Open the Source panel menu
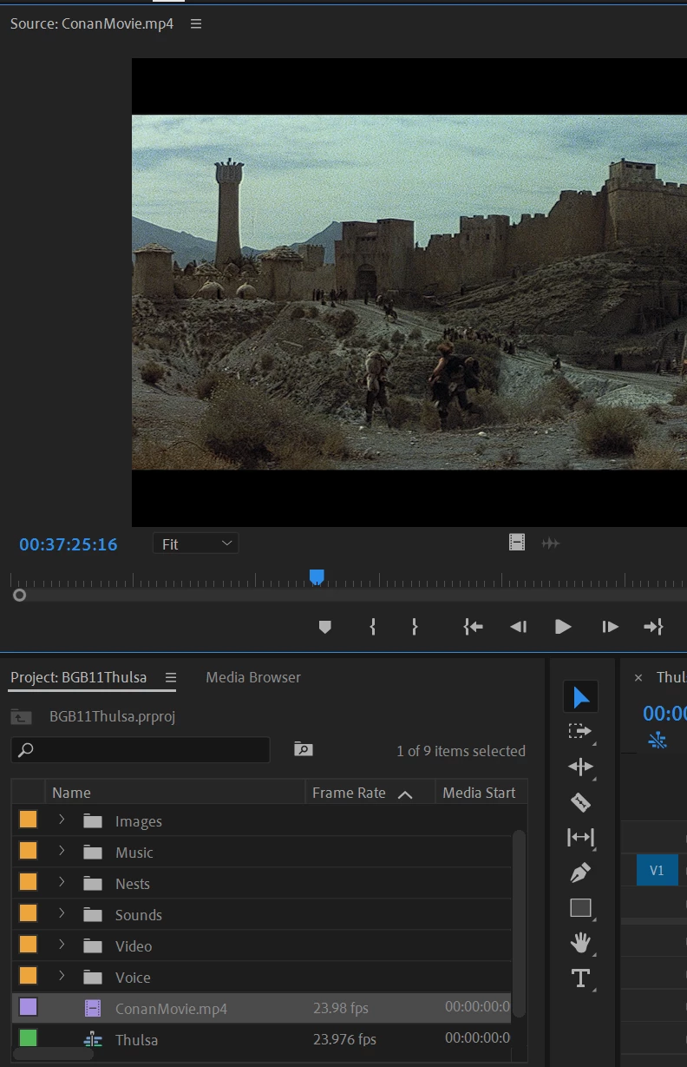Screen dimensions: 687x1067 (196, 23)
